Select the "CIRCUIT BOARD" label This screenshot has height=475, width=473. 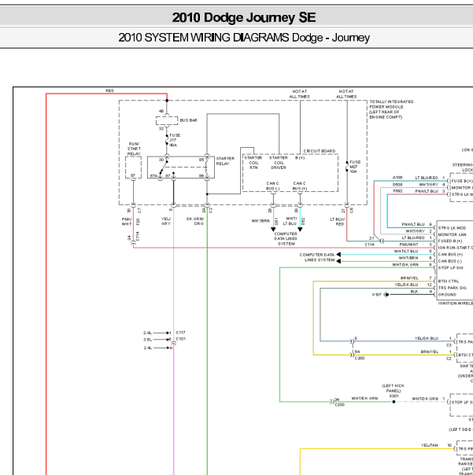[320, 151]
